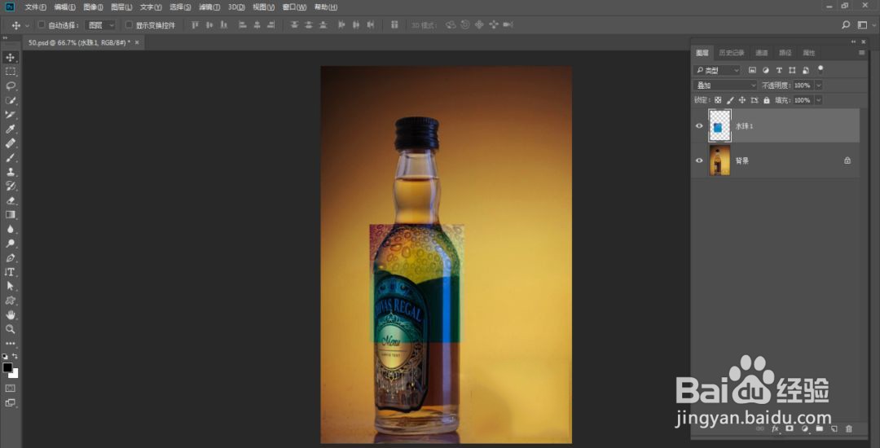Switch to the 历史记录 panel tab
Screen dimensions: 880x448
pos(731,53)
